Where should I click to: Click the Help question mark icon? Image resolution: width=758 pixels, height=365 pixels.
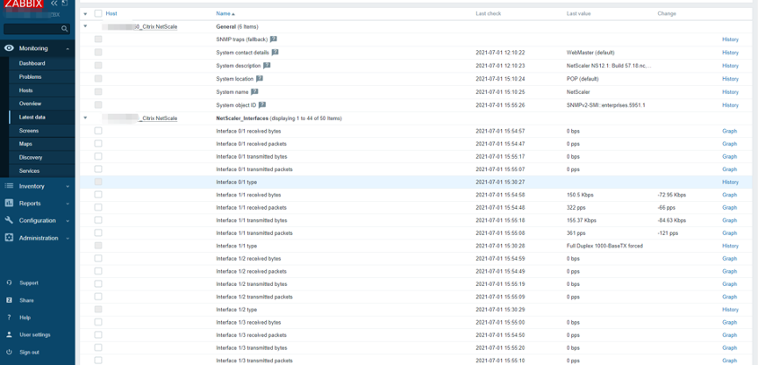(9, 318)
